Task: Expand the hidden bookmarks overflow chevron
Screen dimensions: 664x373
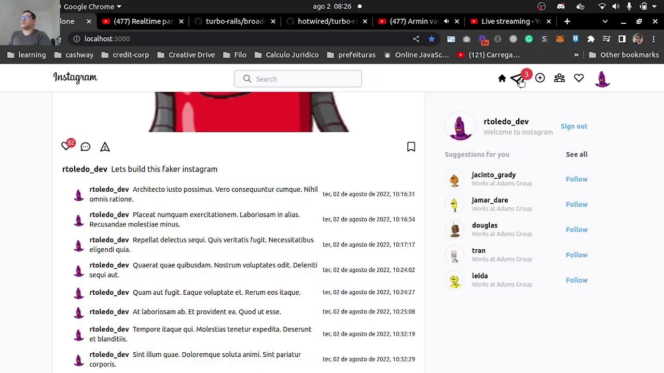Action: 576,55
